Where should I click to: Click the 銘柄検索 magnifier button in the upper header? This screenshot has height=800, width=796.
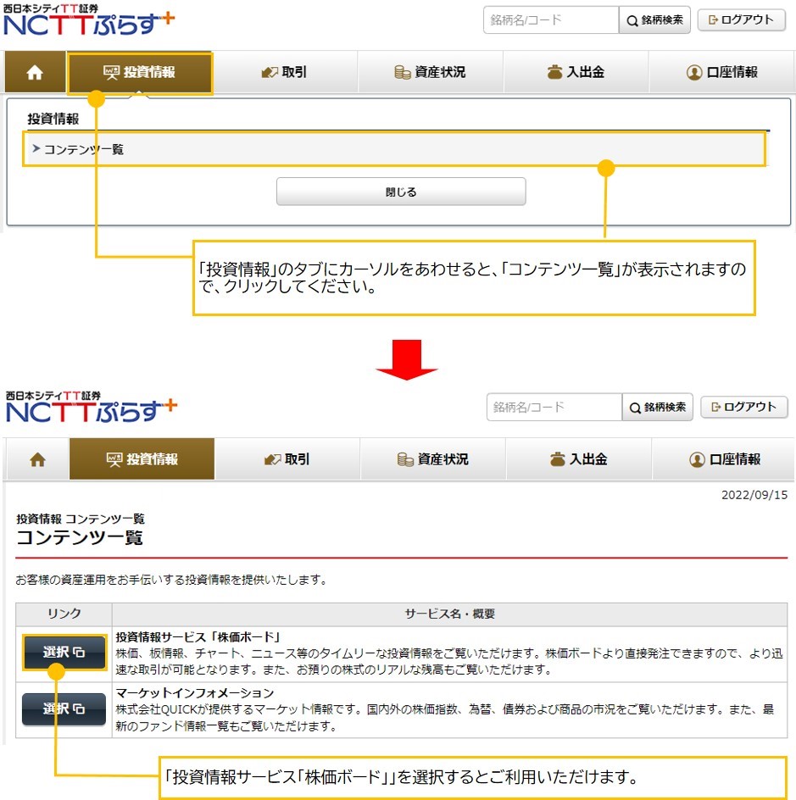[x=654, y=19]
